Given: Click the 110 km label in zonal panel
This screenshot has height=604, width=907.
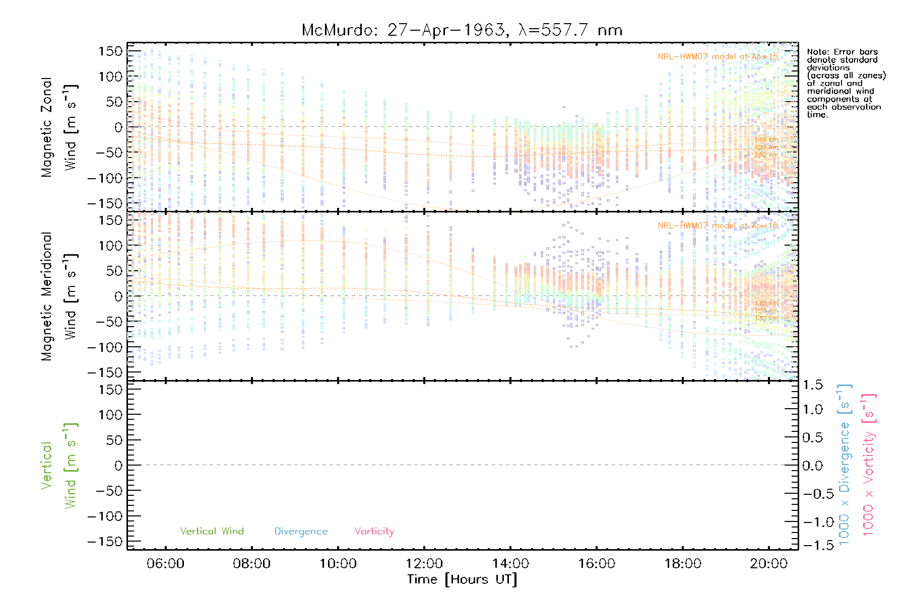Looking at the screenshot, I should (766, 140).
